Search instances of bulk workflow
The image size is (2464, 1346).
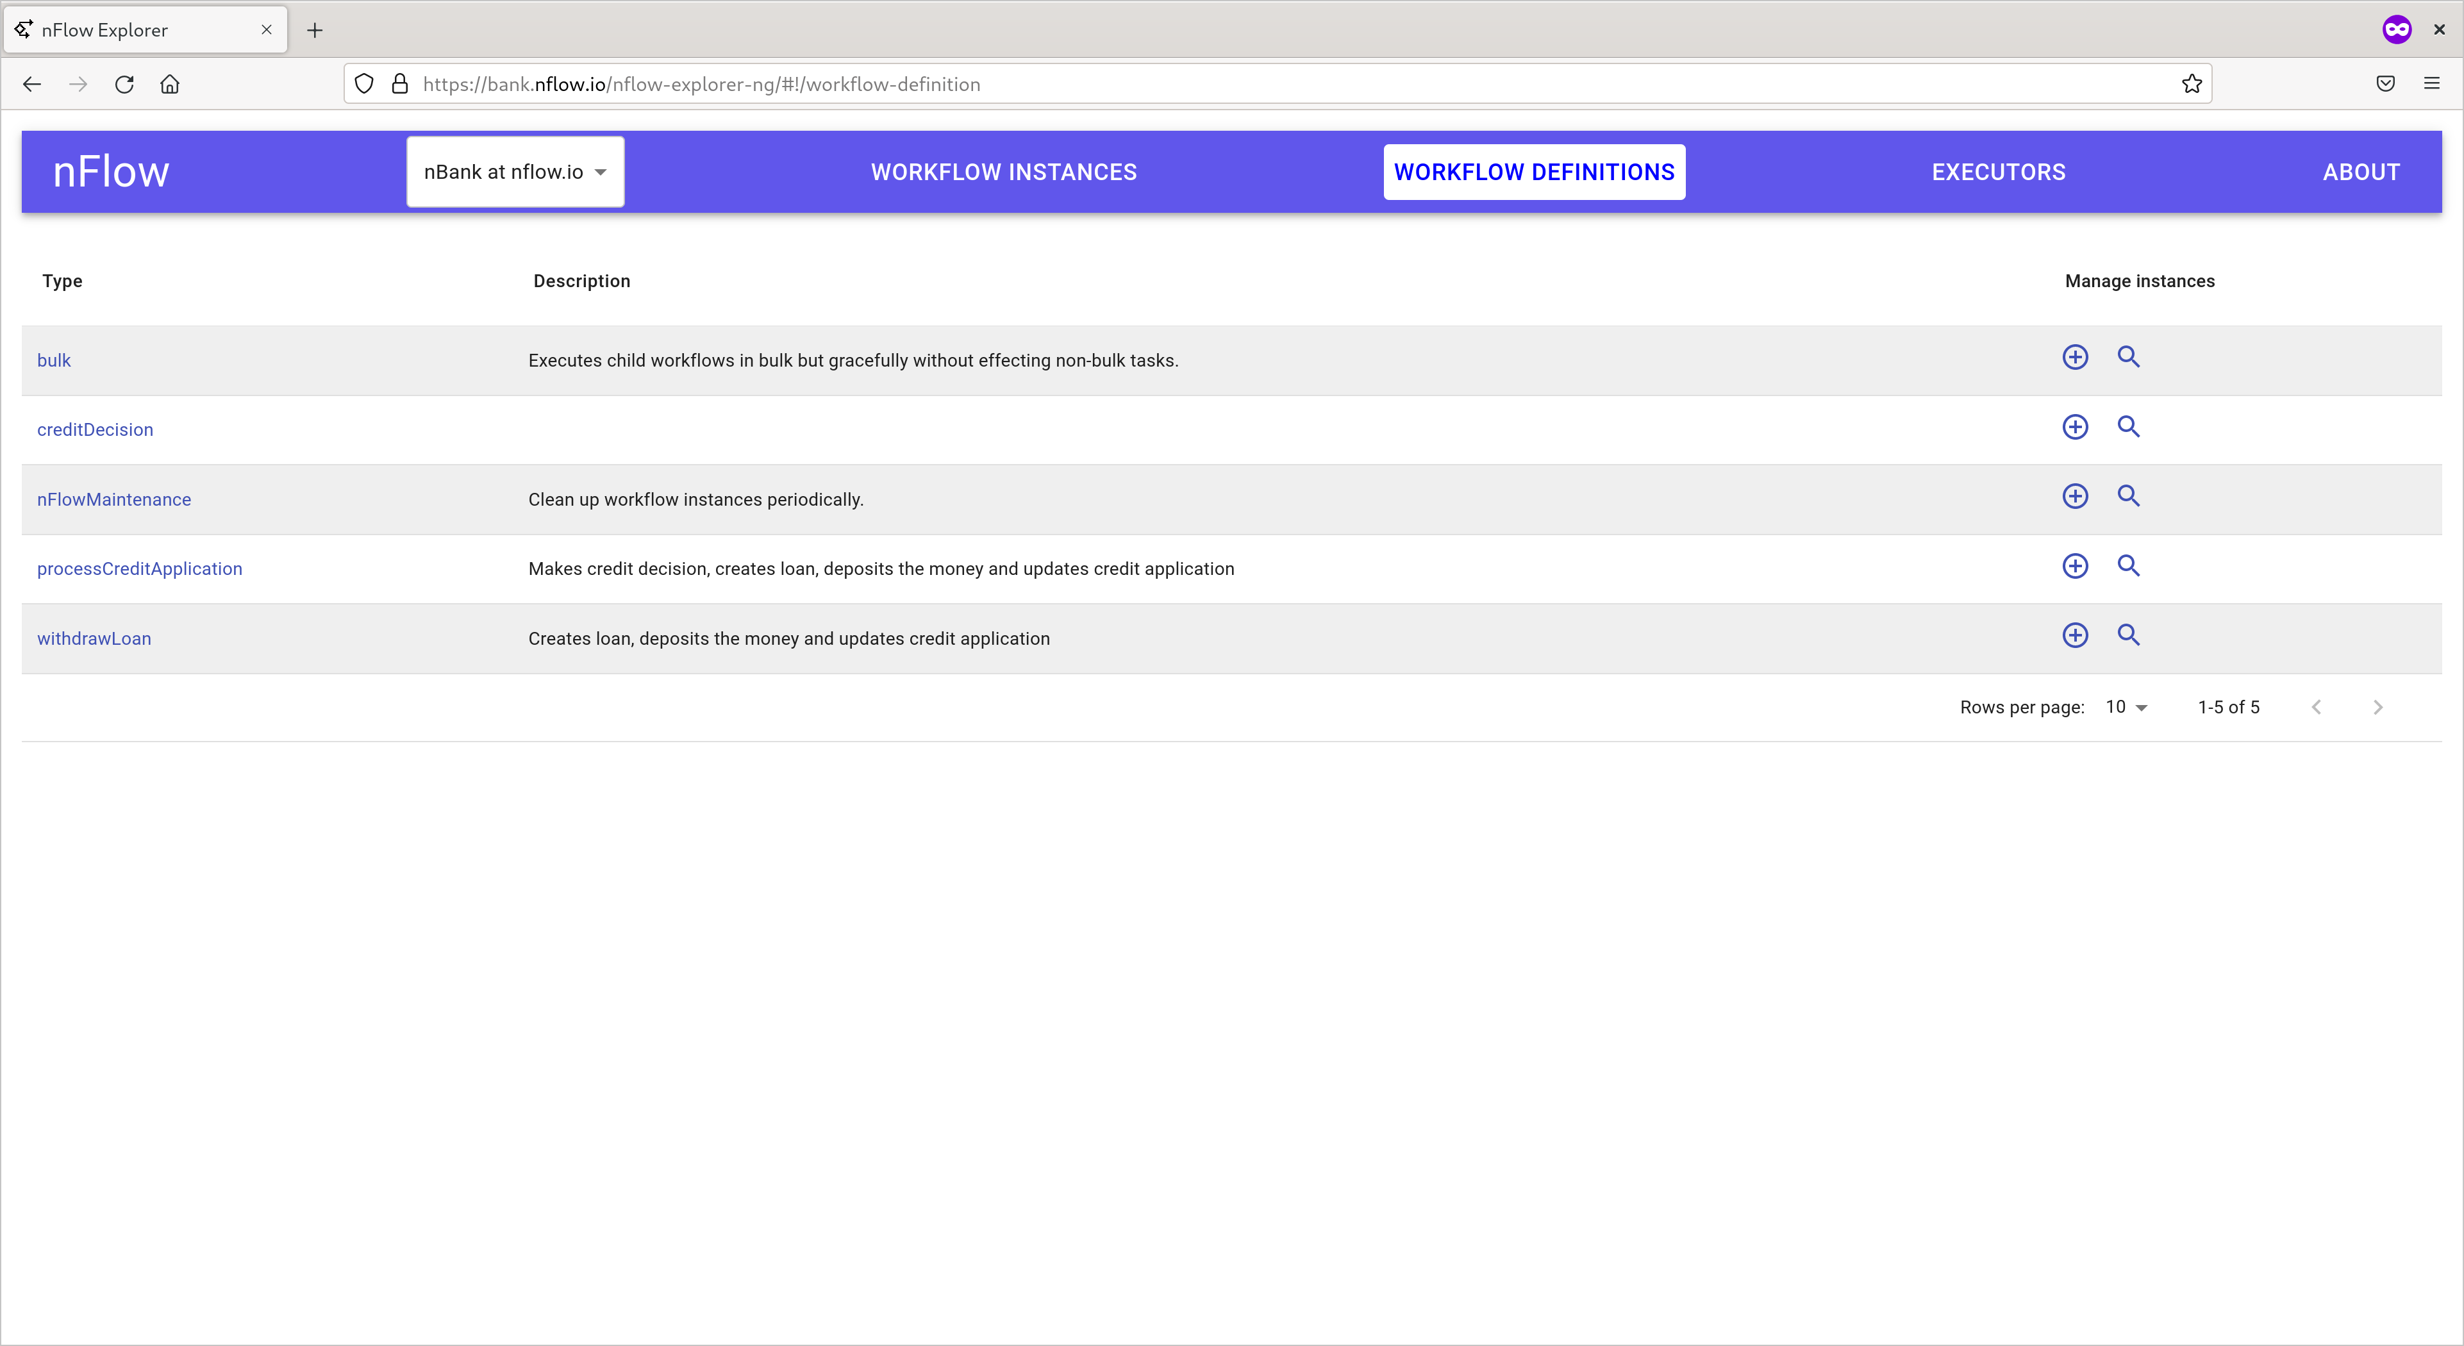pyautogui.click(x=2127, y=358)
